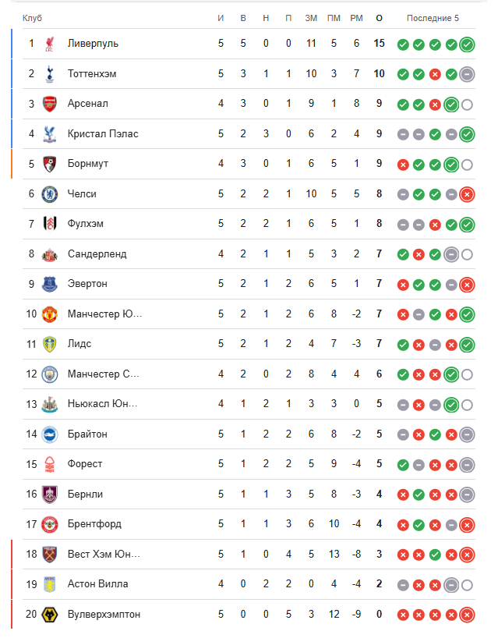The width and height of the screenshot is (498, 638).
Task: Select the Лидс team name
Action: pyautogui.click(x=79, y=344)
